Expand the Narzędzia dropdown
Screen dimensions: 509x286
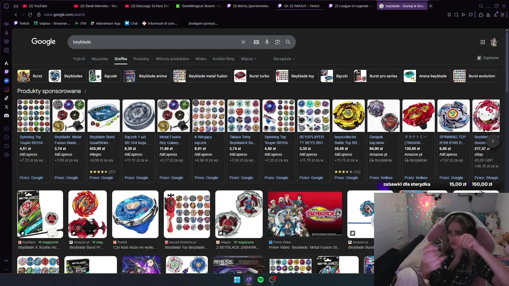click(x=284, y=59)
